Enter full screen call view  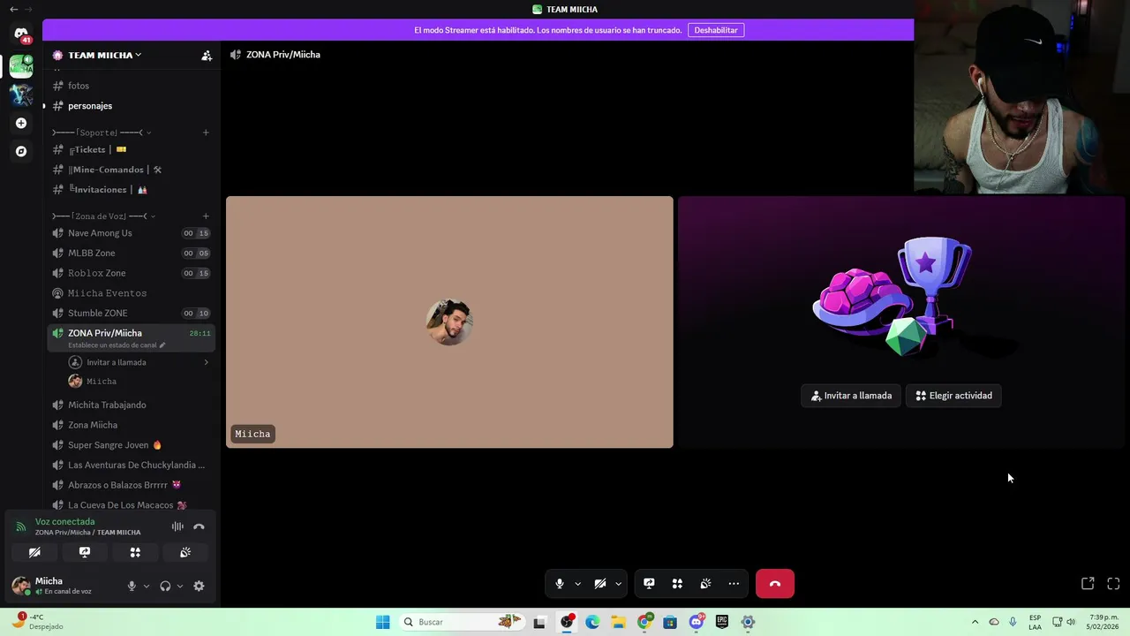1113,584
